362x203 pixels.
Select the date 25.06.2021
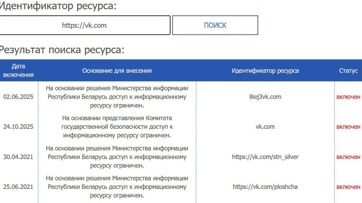point(18,187)
